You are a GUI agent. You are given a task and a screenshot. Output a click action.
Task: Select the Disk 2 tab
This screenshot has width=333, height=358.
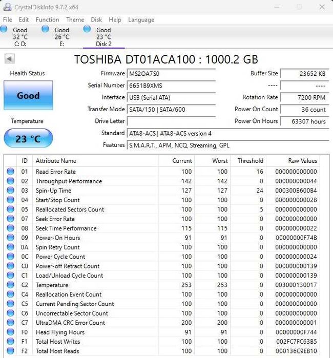(103, 37)
